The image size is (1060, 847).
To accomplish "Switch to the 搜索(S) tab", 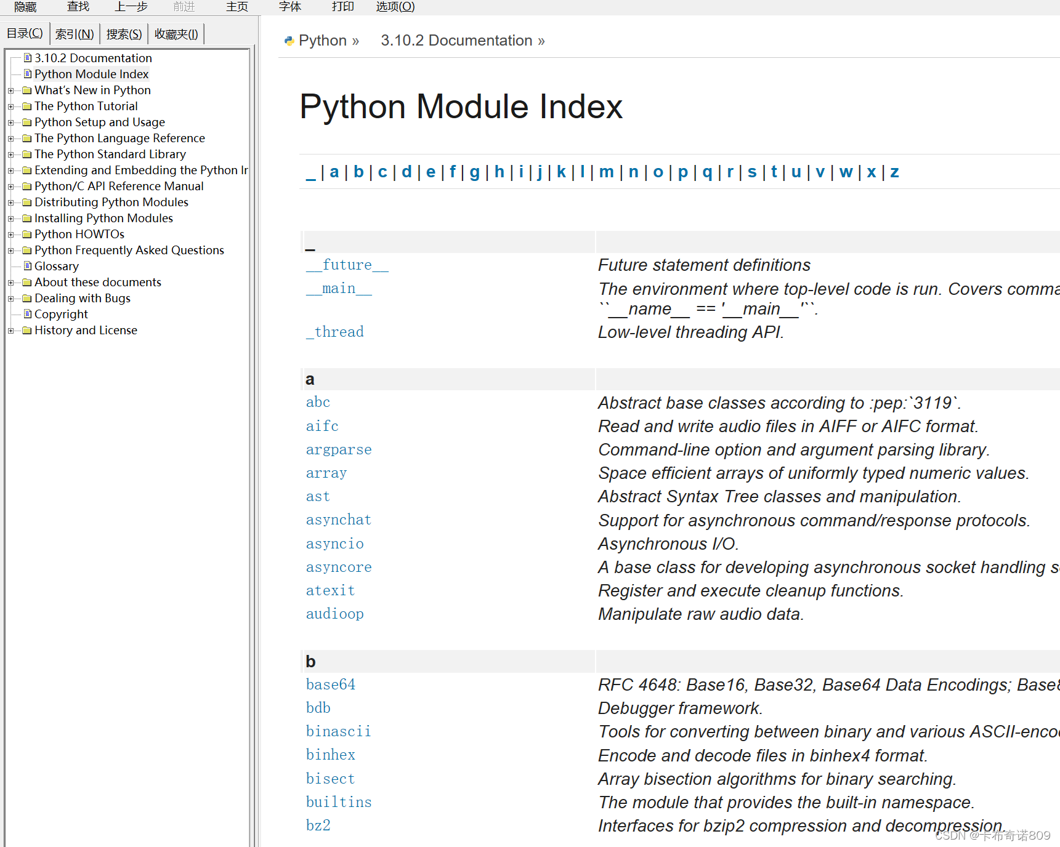I will [x=123, y=34].
